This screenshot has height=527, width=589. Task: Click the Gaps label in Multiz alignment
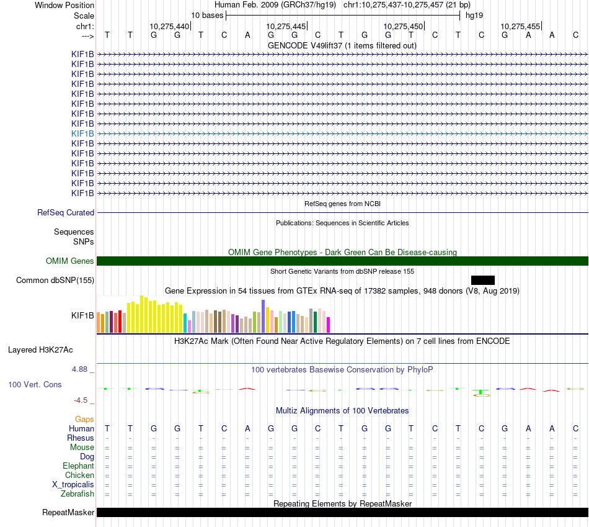point(84,420)
